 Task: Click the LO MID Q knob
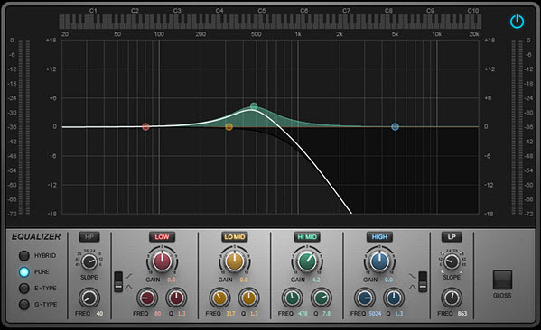point(248,298)
